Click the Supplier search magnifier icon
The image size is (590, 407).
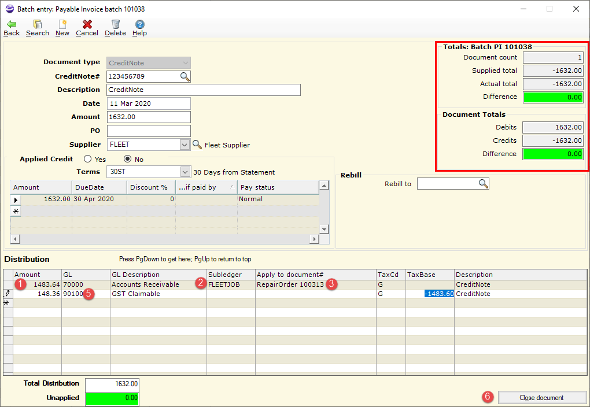click(x=197, y=145)
